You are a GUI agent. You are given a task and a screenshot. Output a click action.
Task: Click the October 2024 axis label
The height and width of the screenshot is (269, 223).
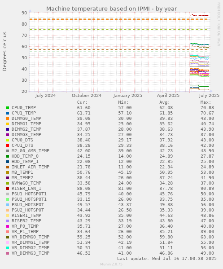(x=87, y=96)
